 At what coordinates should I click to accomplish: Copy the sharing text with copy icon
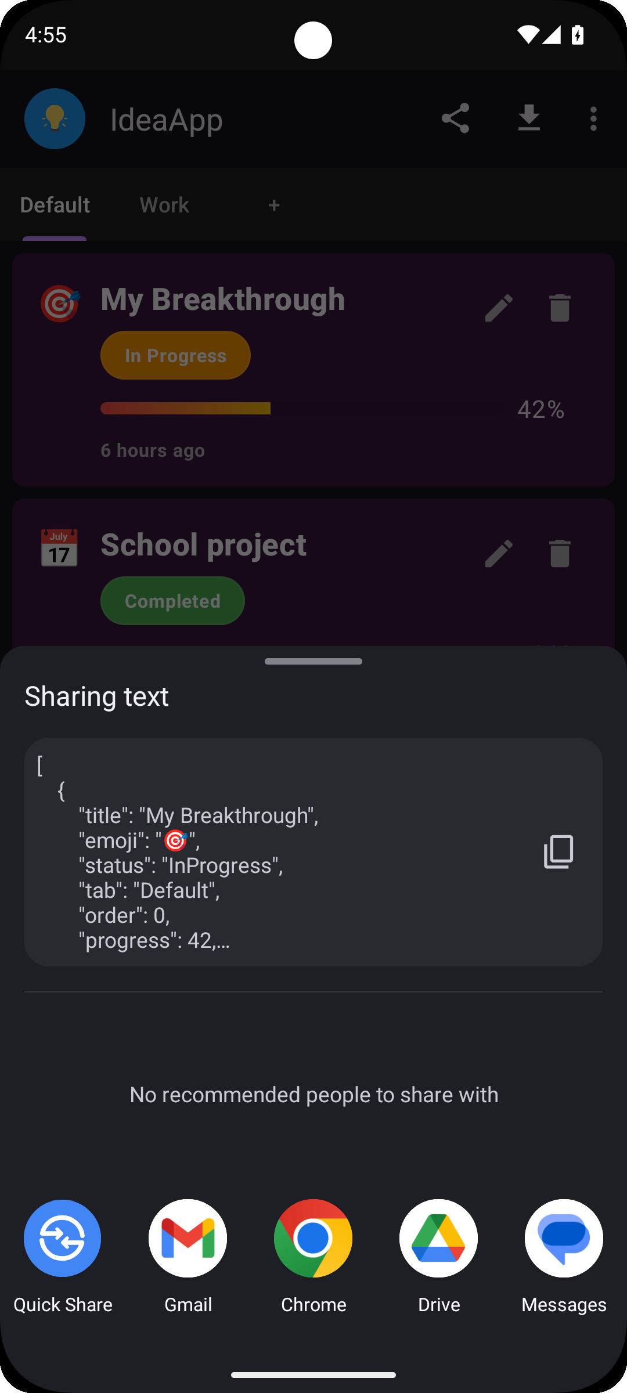pos(558,851)
